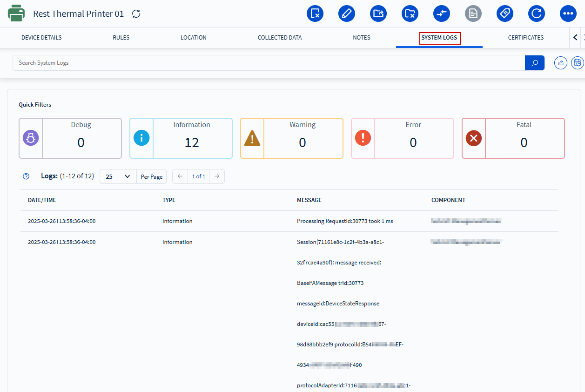
Task: Click the MESSAGE column header
Action: pos(309,200)
